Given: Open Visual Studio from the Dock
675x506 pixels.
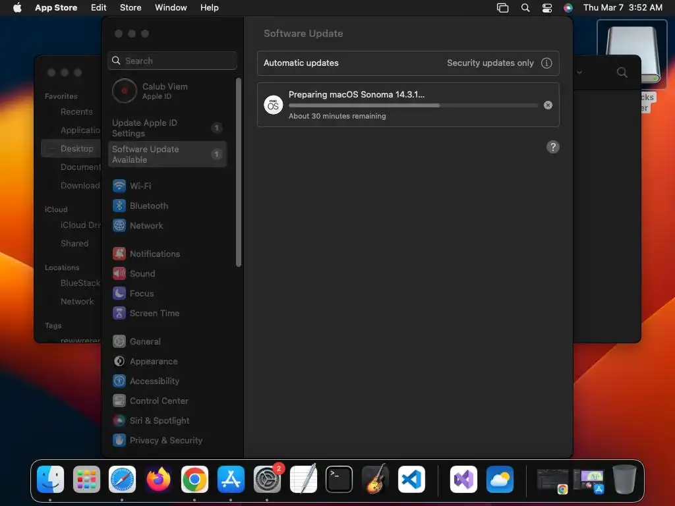Looking at the screenshot, I should tap(463, 480).
